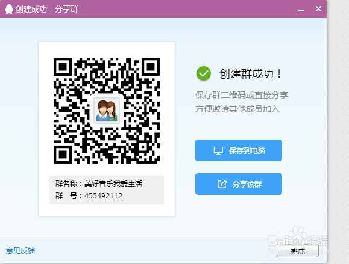This screenshot has height=264, width=349.
Task: Click the QQ penguin logo in title bar
Action: [x=9, y=9]
